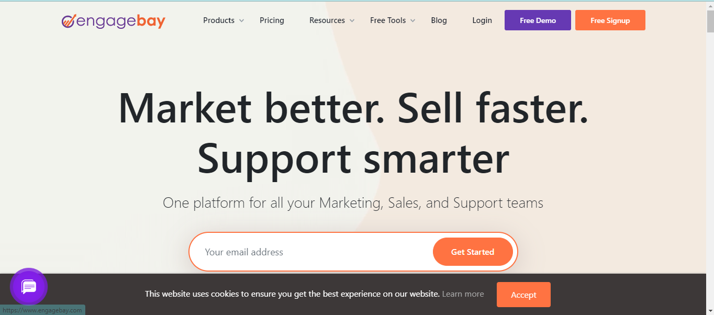Open the Free Tools menu label
Viewport: 714px width, 315px height.
388,20
